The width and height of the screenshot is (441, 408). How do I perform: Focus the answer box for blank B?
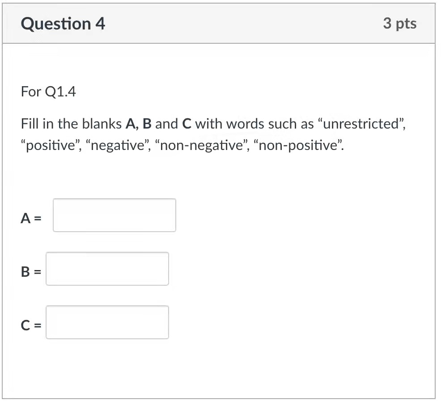click(107, 269)
